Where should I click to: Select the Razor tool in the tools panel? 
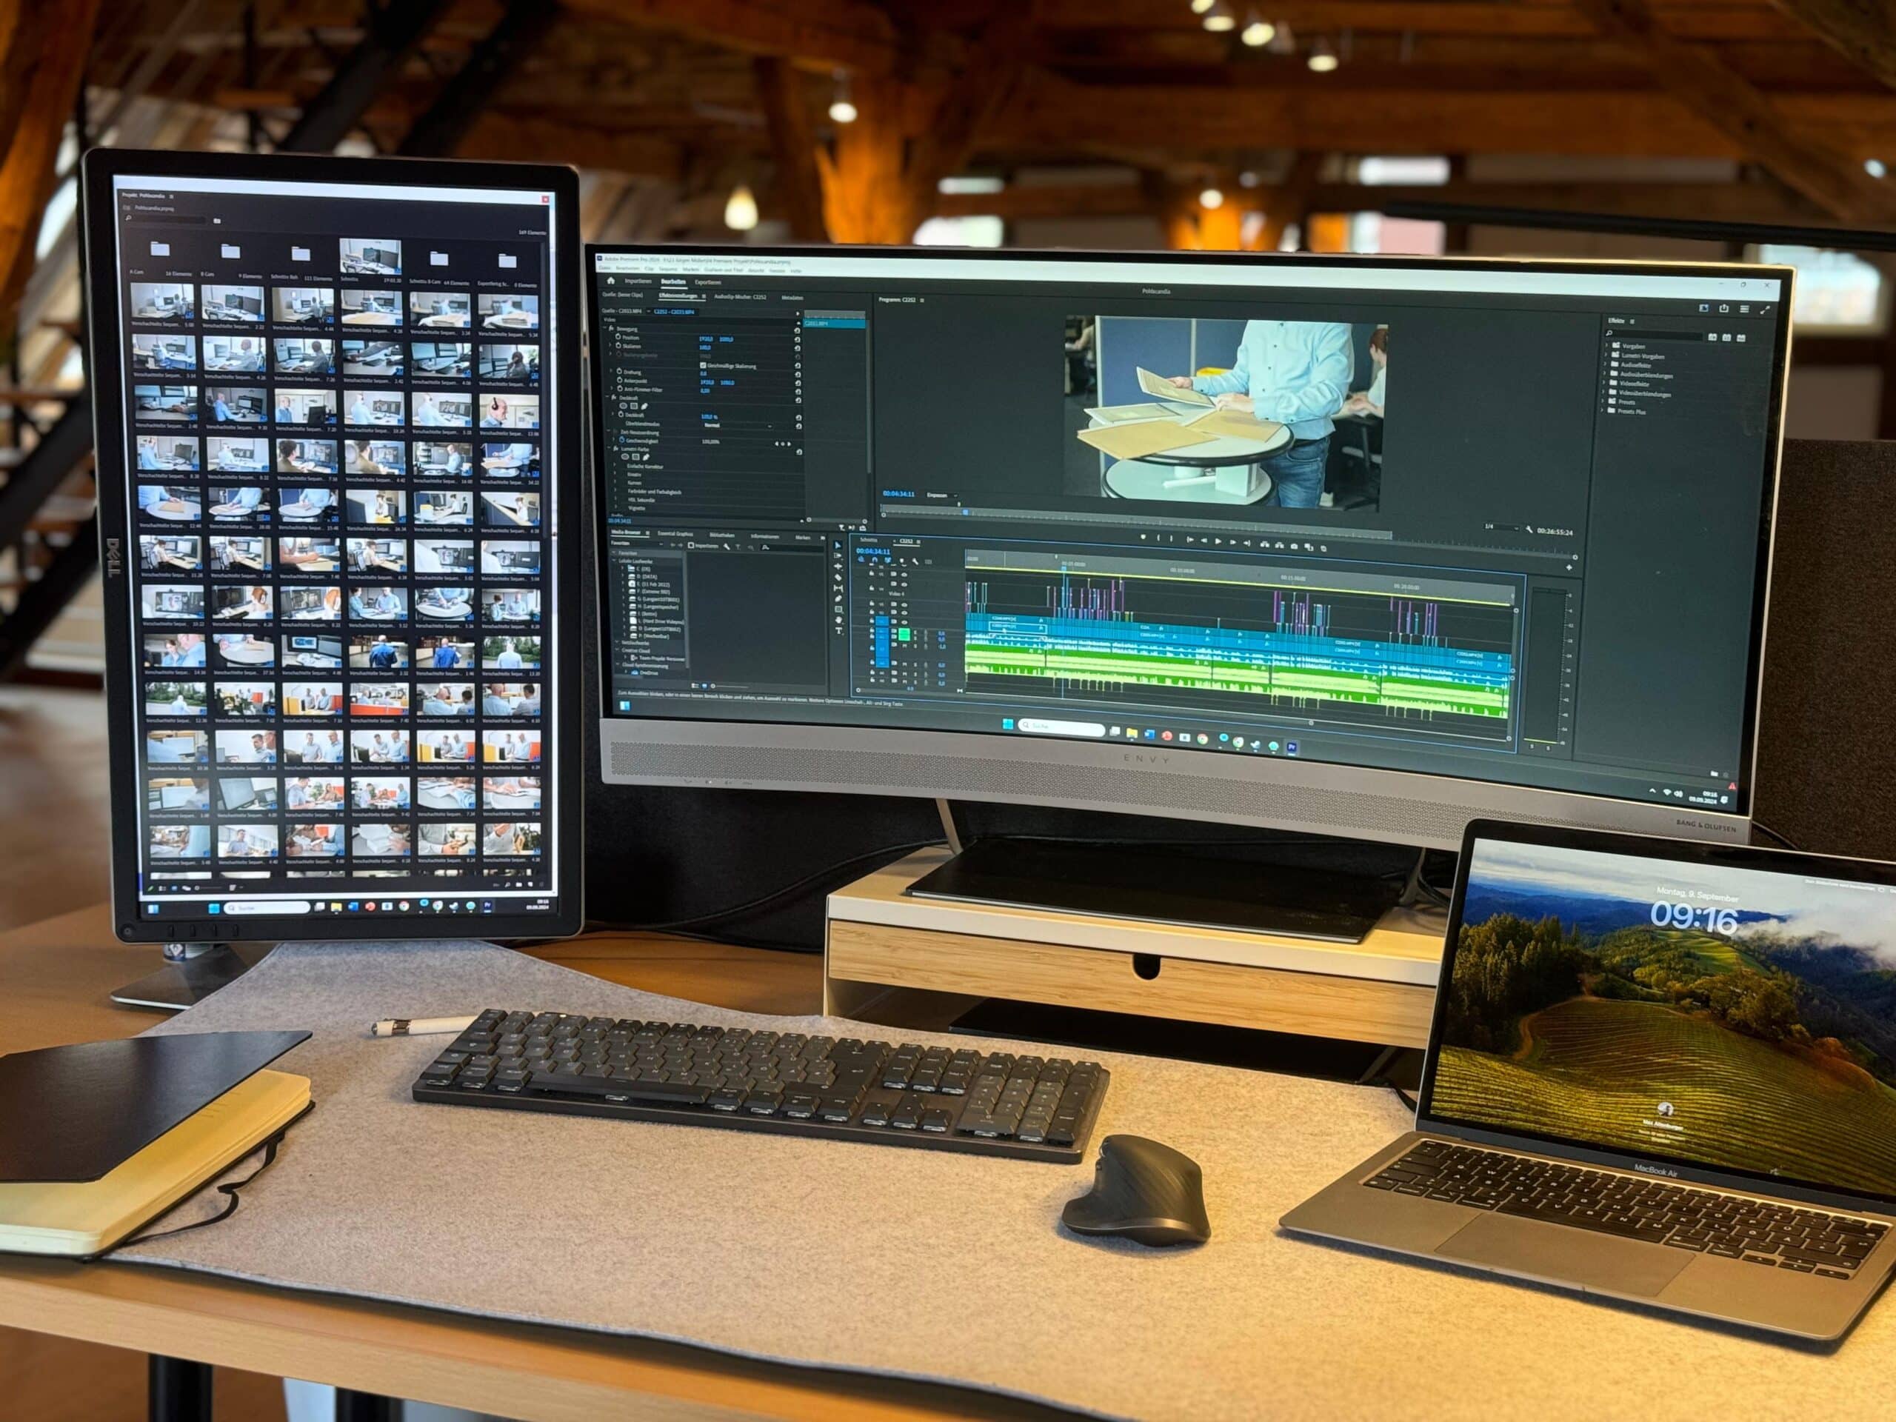coord(838,578)
